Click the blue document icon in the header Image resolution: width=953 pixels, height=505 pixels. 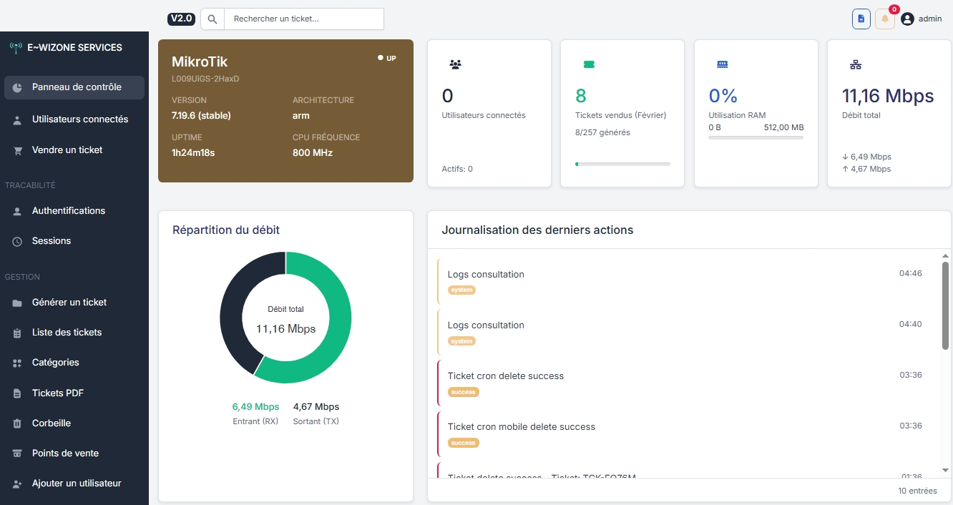[860, 19]
